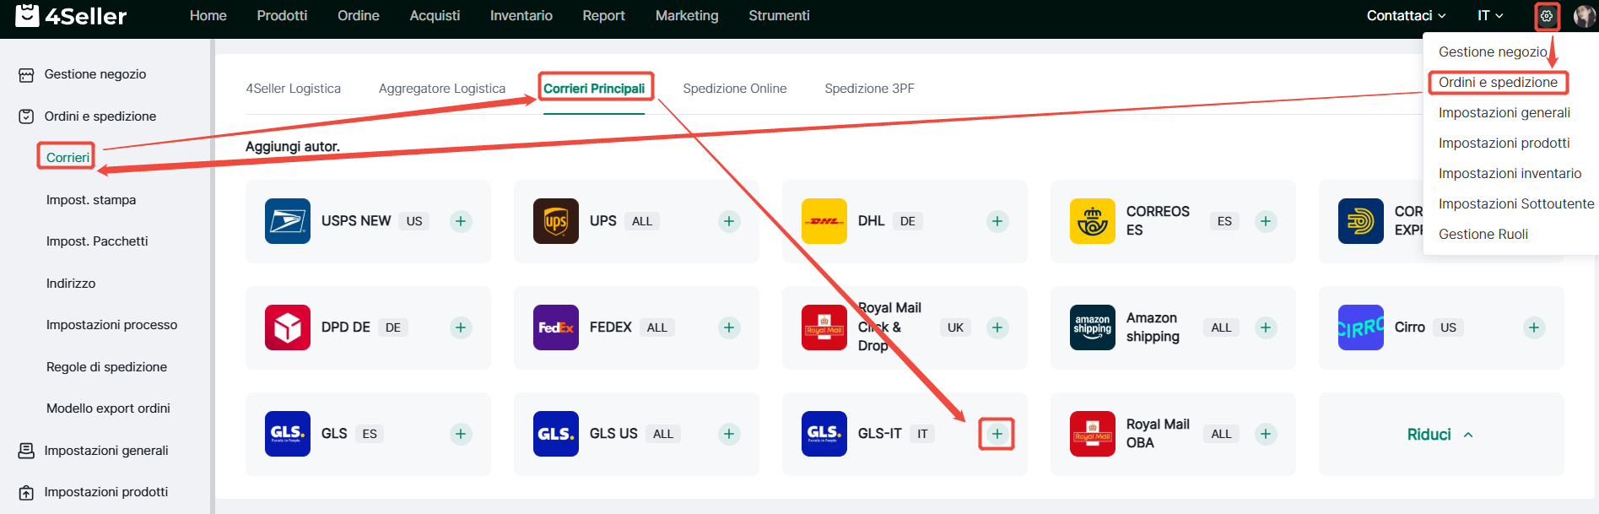Click the settings gear icon in header

tap(1546, 16)
